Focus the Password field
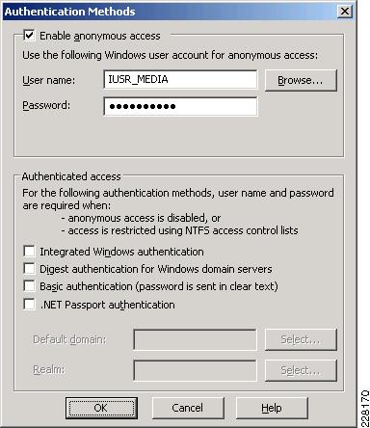 180,106
